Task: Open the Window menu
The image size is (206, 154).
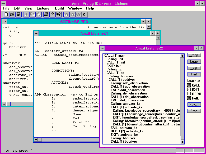Action: [75, 8]
